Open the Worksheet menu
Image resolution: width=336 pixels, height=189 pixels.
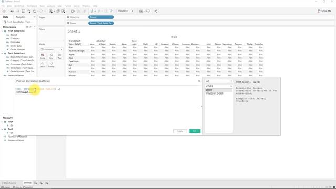[x=19, y=6]
